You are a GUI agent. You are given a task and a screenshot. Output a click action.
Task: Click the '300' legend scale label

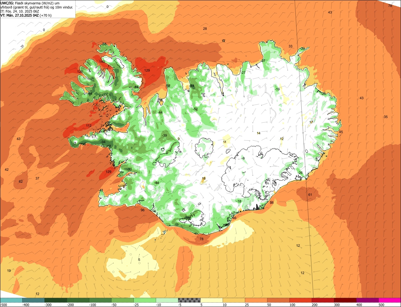pos(337,304)
